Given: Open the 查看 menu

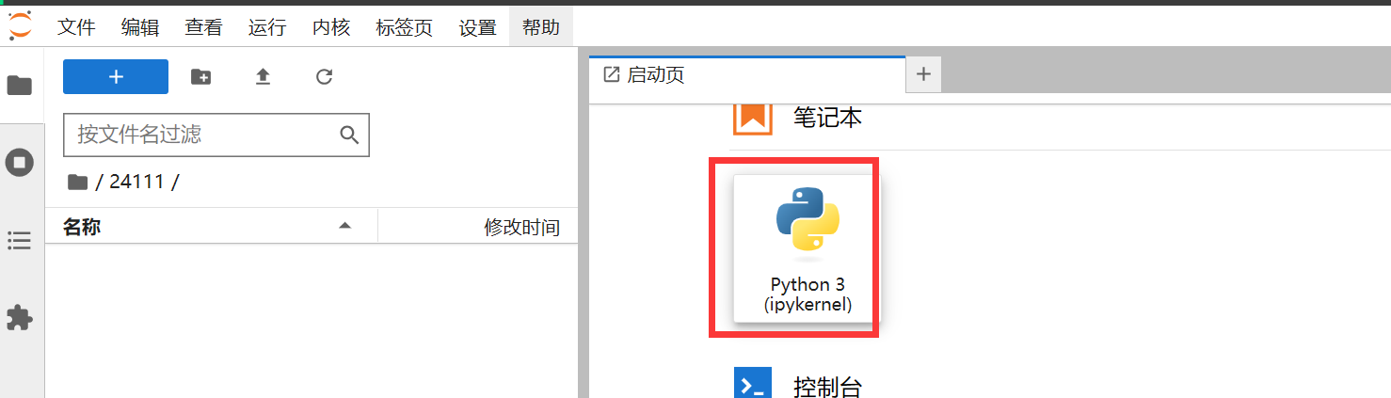Looking at the screenshot, I should click(x=203, y=27).
